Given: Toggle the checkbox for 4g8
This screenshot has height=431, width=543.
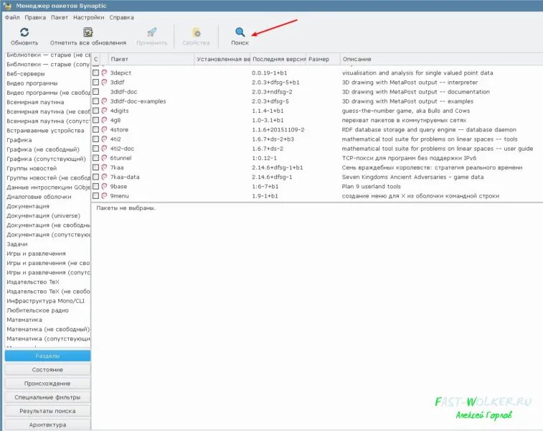Looking at the screenshot, I should coord(96,120).
